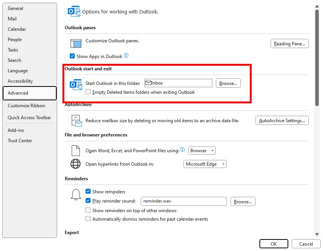Open AutoArchive Settings
This screenshot has width=323, height=251.
(x=282, y=120)
